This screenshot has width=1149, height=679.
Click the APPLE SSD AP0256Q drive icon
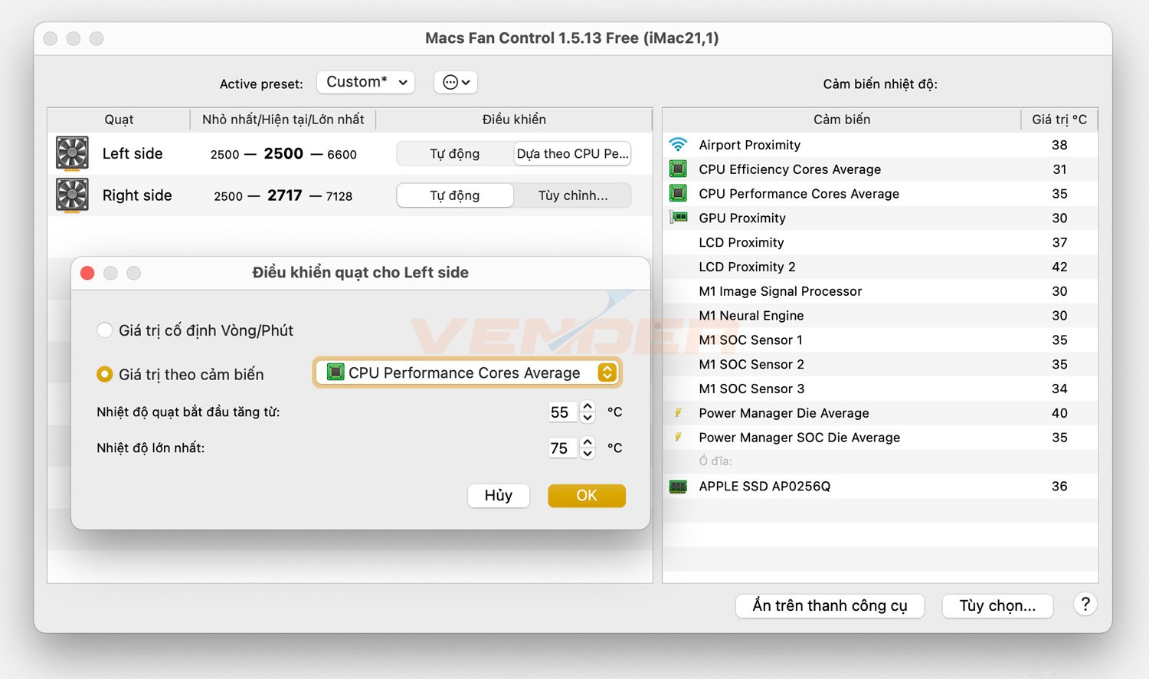pyautogui.click(x=678, y=487)
